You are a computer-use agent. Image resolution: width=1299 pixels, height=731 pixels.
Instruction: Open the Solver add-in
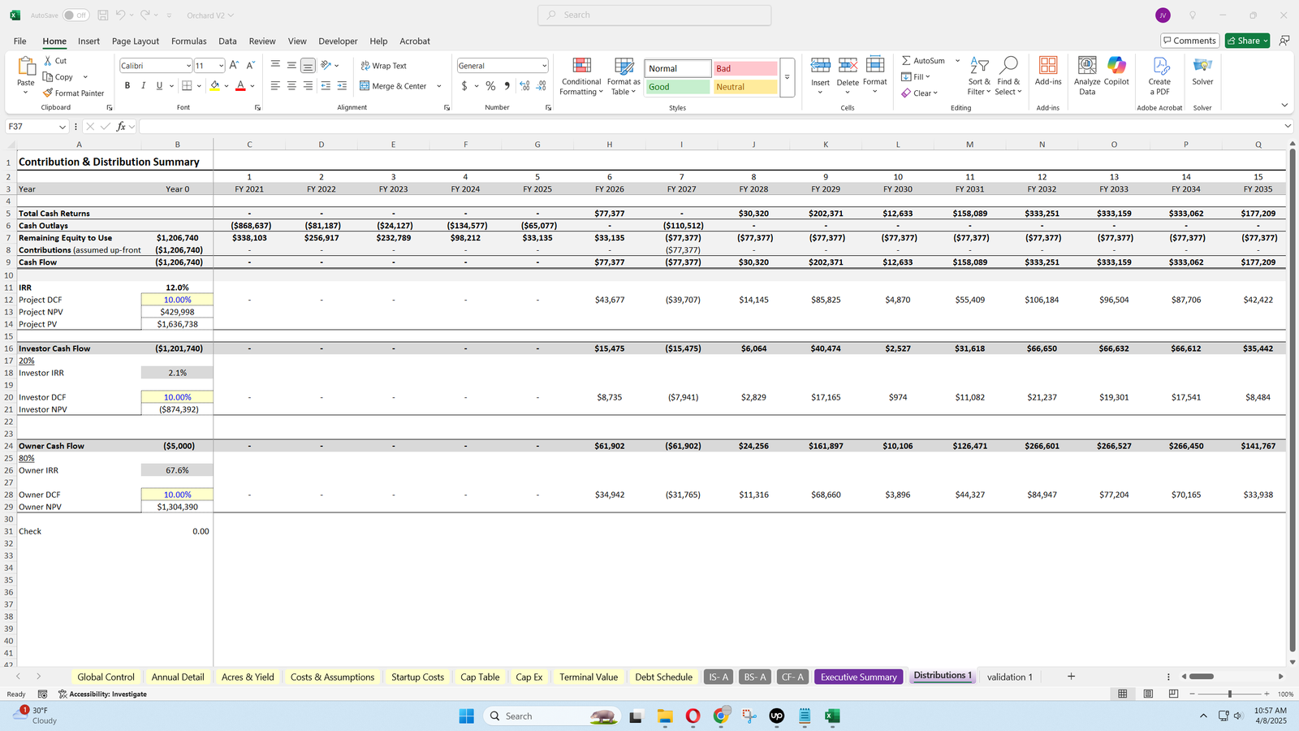pyautogui.click(x=1202, y=71)
